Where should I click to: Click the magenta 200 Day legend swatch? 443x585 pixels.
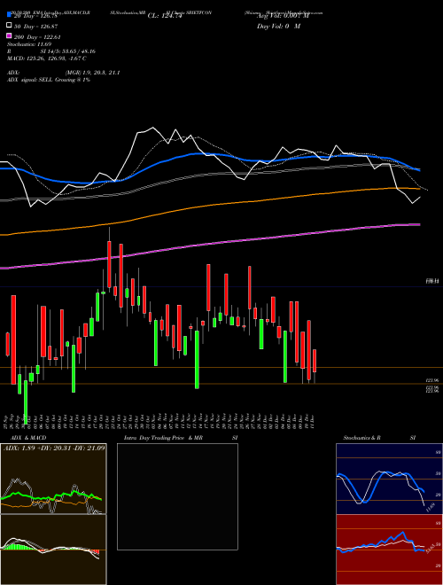pos(10,35)
